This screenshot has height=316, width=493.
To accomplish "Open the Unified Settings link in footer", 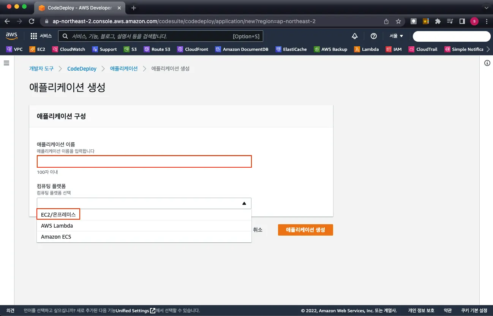I will coord(135,311).
